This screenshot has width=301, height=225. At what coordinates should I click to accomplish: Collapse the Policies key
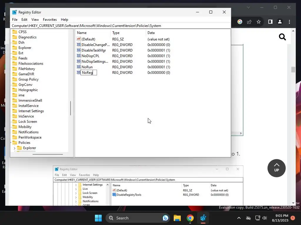pyautogui.click(x=11, y=143)
